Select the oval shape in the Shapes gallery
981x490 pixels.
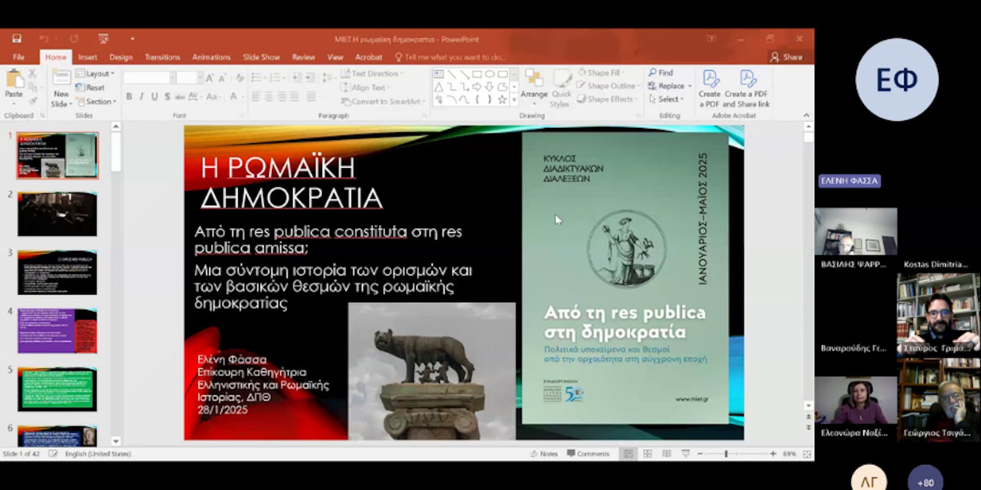pos(489,73)
